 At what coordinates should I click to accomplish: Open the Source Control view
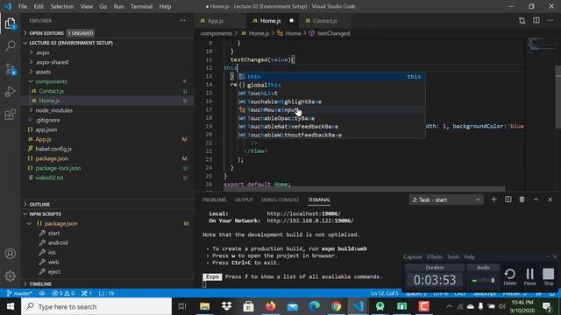pos(11,69)
